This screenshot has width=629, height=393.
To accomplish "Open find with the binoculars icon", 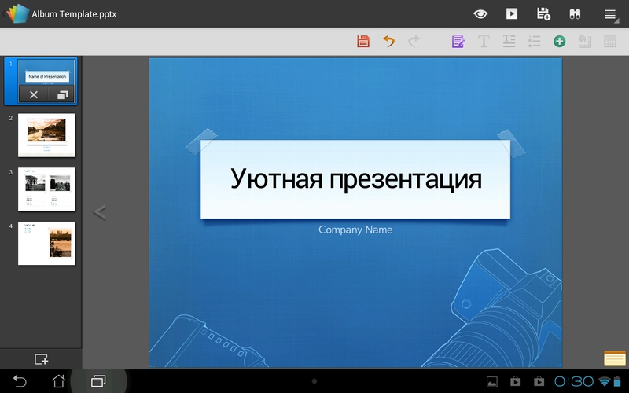I will 575,14.
